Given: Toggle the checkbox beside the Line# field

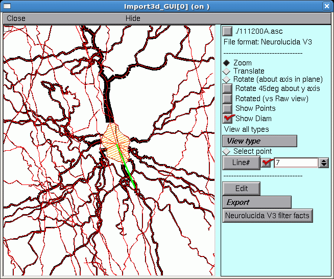Looking at the screenshot, I should tap(266, 162).
